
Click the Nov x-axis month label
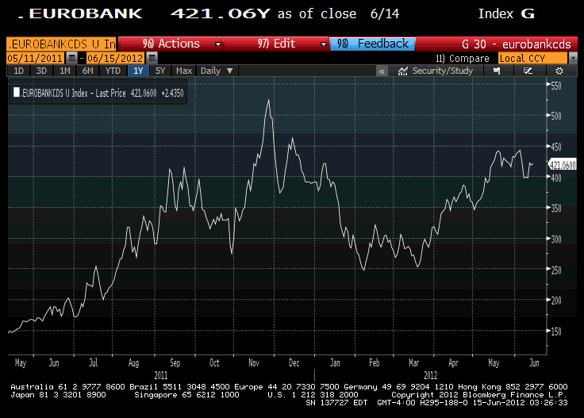[x=254, y=362]
